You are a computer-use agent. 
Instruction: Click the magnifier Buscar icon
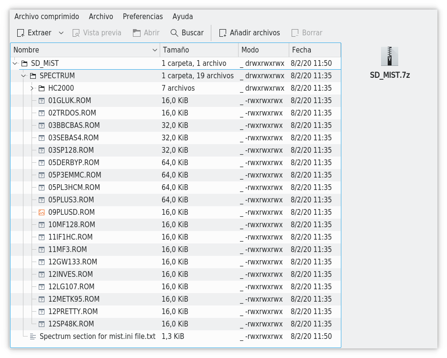tap(174, 33)
